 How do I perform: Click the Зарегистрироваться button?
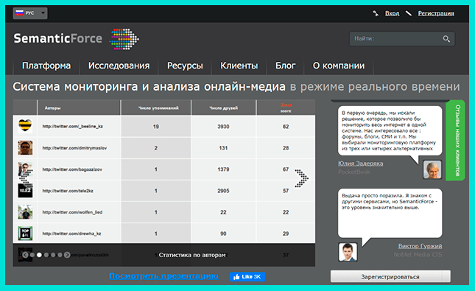point(390,277)
